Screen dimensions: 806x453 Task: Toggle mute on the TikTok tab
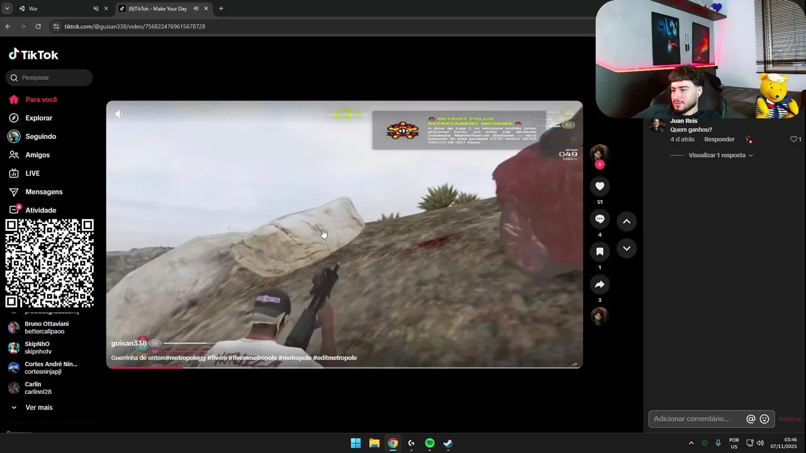[x=196, y=9]
